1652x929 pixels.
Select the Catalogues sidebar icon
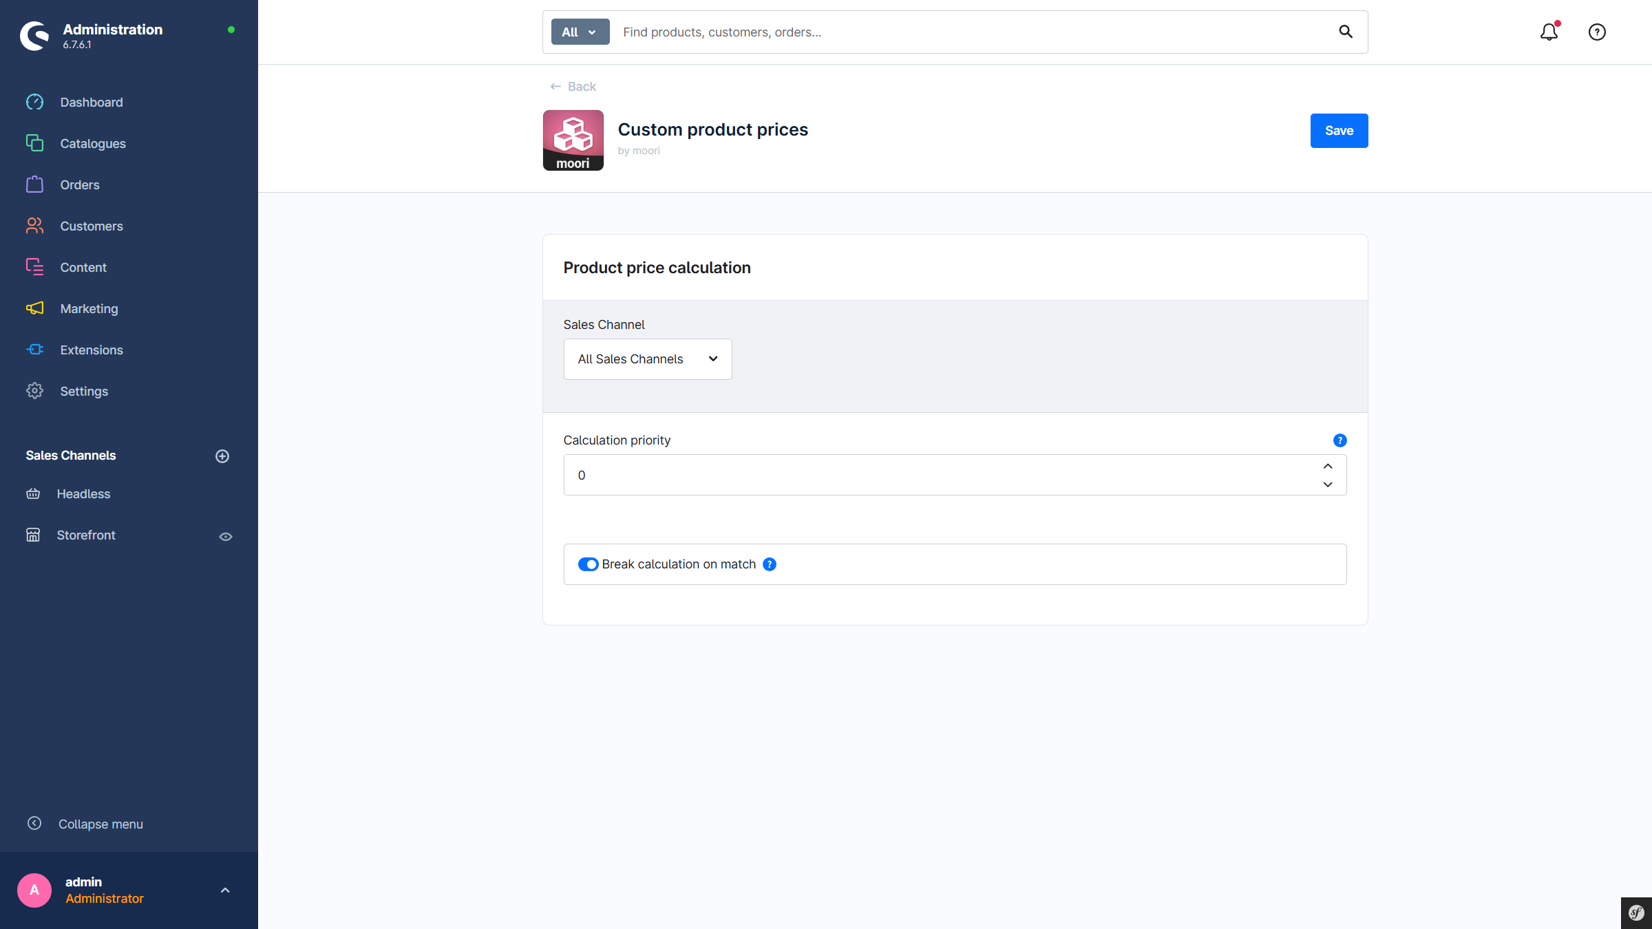(x=34, y=143)
